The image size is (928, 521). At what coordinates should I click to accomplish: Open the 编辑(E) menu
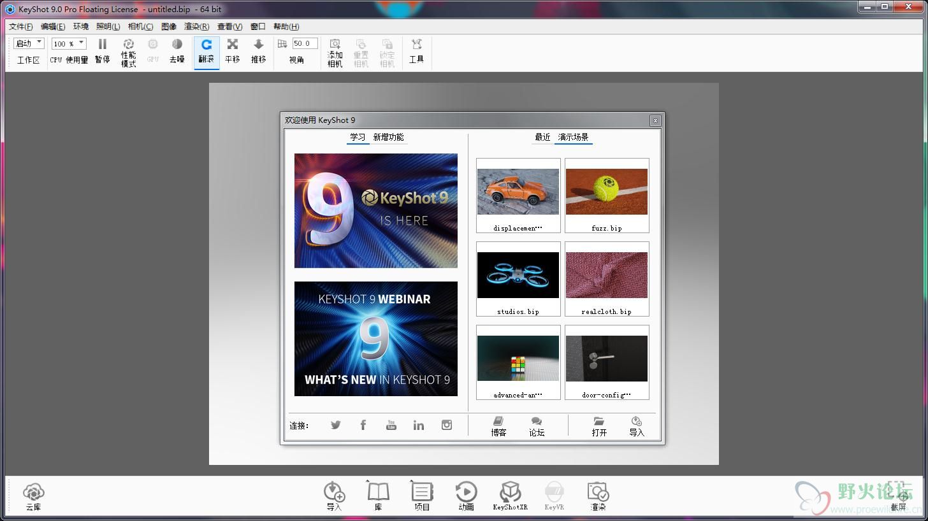(53, 27)
